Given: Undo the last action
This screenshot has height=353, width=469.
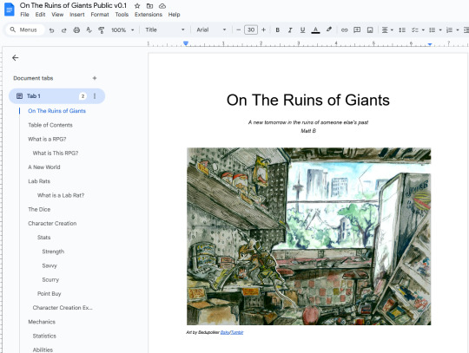Looking at the screenshot, I should point(52,29).
